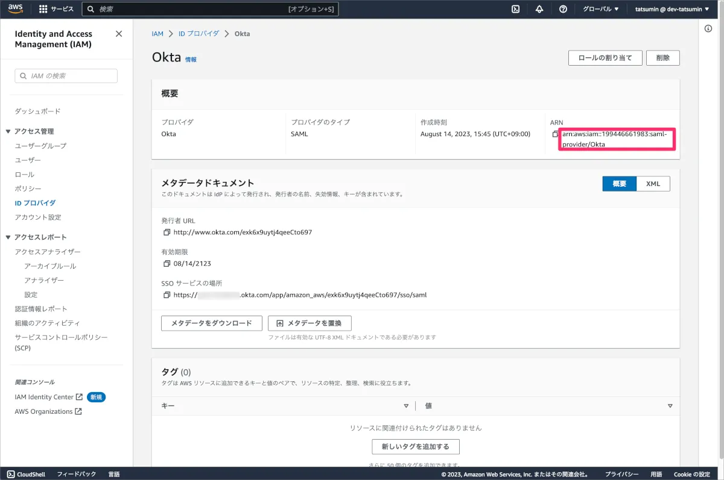Select the 概要 metadata view toggle
This screenshot has height=480, width=724.
pyautogui.click(x=619, y=184)
